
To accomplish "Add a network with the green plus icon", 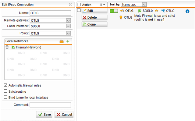I will pyautogui.click(x=68, y=41).
